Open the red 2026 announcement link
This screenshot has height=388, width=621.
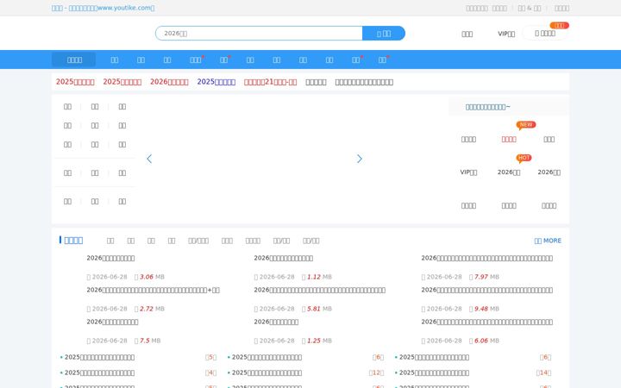169,82
